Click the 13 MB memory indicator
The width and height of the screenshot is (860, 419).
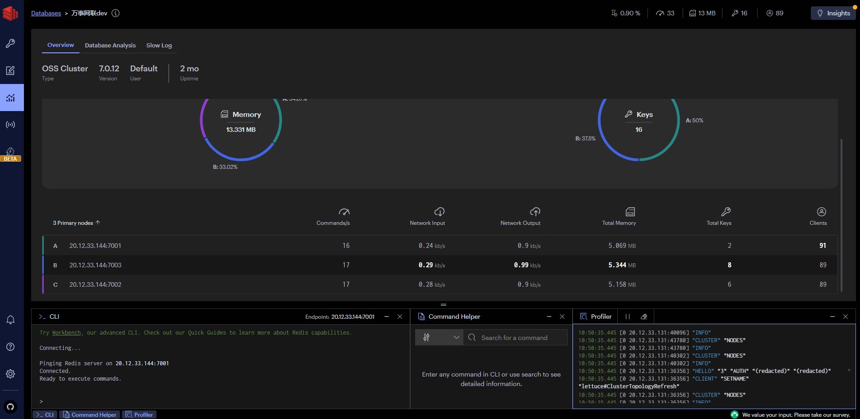coord(703,13)
